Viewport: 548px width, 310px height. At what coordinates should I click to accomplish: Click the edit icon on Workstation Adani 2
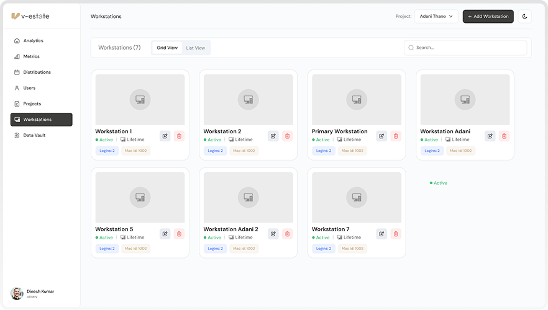point(273,234)
